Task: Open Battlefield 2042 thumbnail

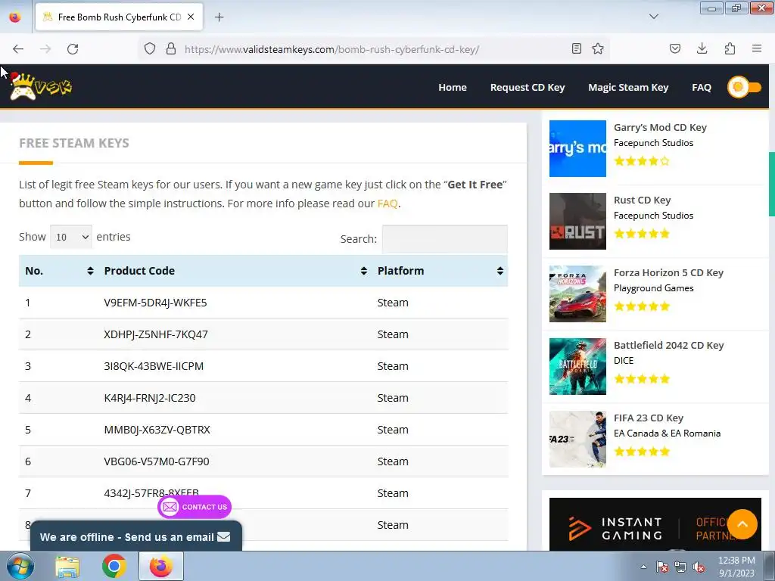Action: point(577,366)
